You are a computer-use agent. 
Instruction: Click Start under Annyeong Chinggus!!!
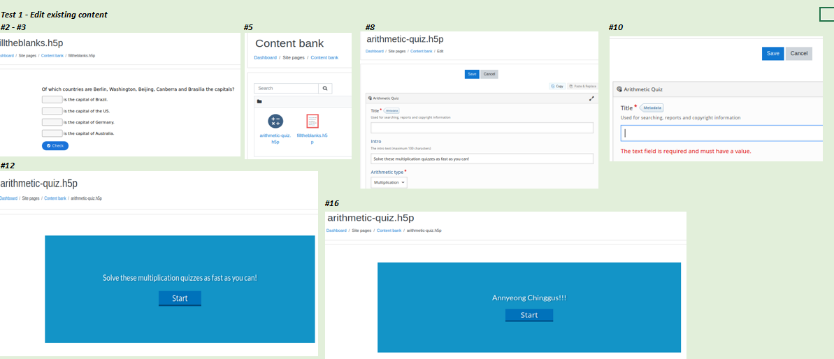tap(529, 316)
